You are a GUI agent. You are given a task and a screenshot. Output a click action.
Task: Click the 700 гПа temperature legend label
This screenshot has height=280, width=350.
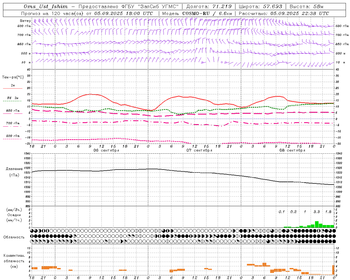pos(13,123)
